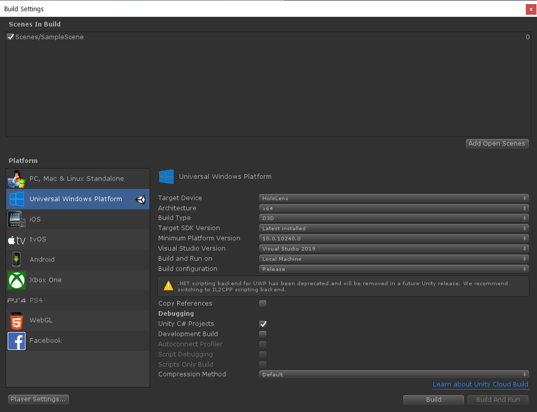
Task: Select the WebGL platform entry
Action: pos(78,320)
